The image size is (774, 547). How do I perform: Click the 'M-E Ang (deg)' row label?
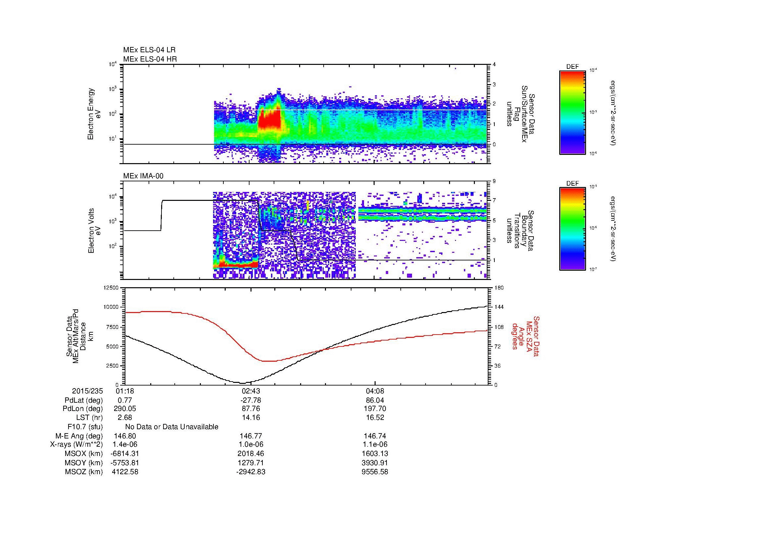coord(79,436)
